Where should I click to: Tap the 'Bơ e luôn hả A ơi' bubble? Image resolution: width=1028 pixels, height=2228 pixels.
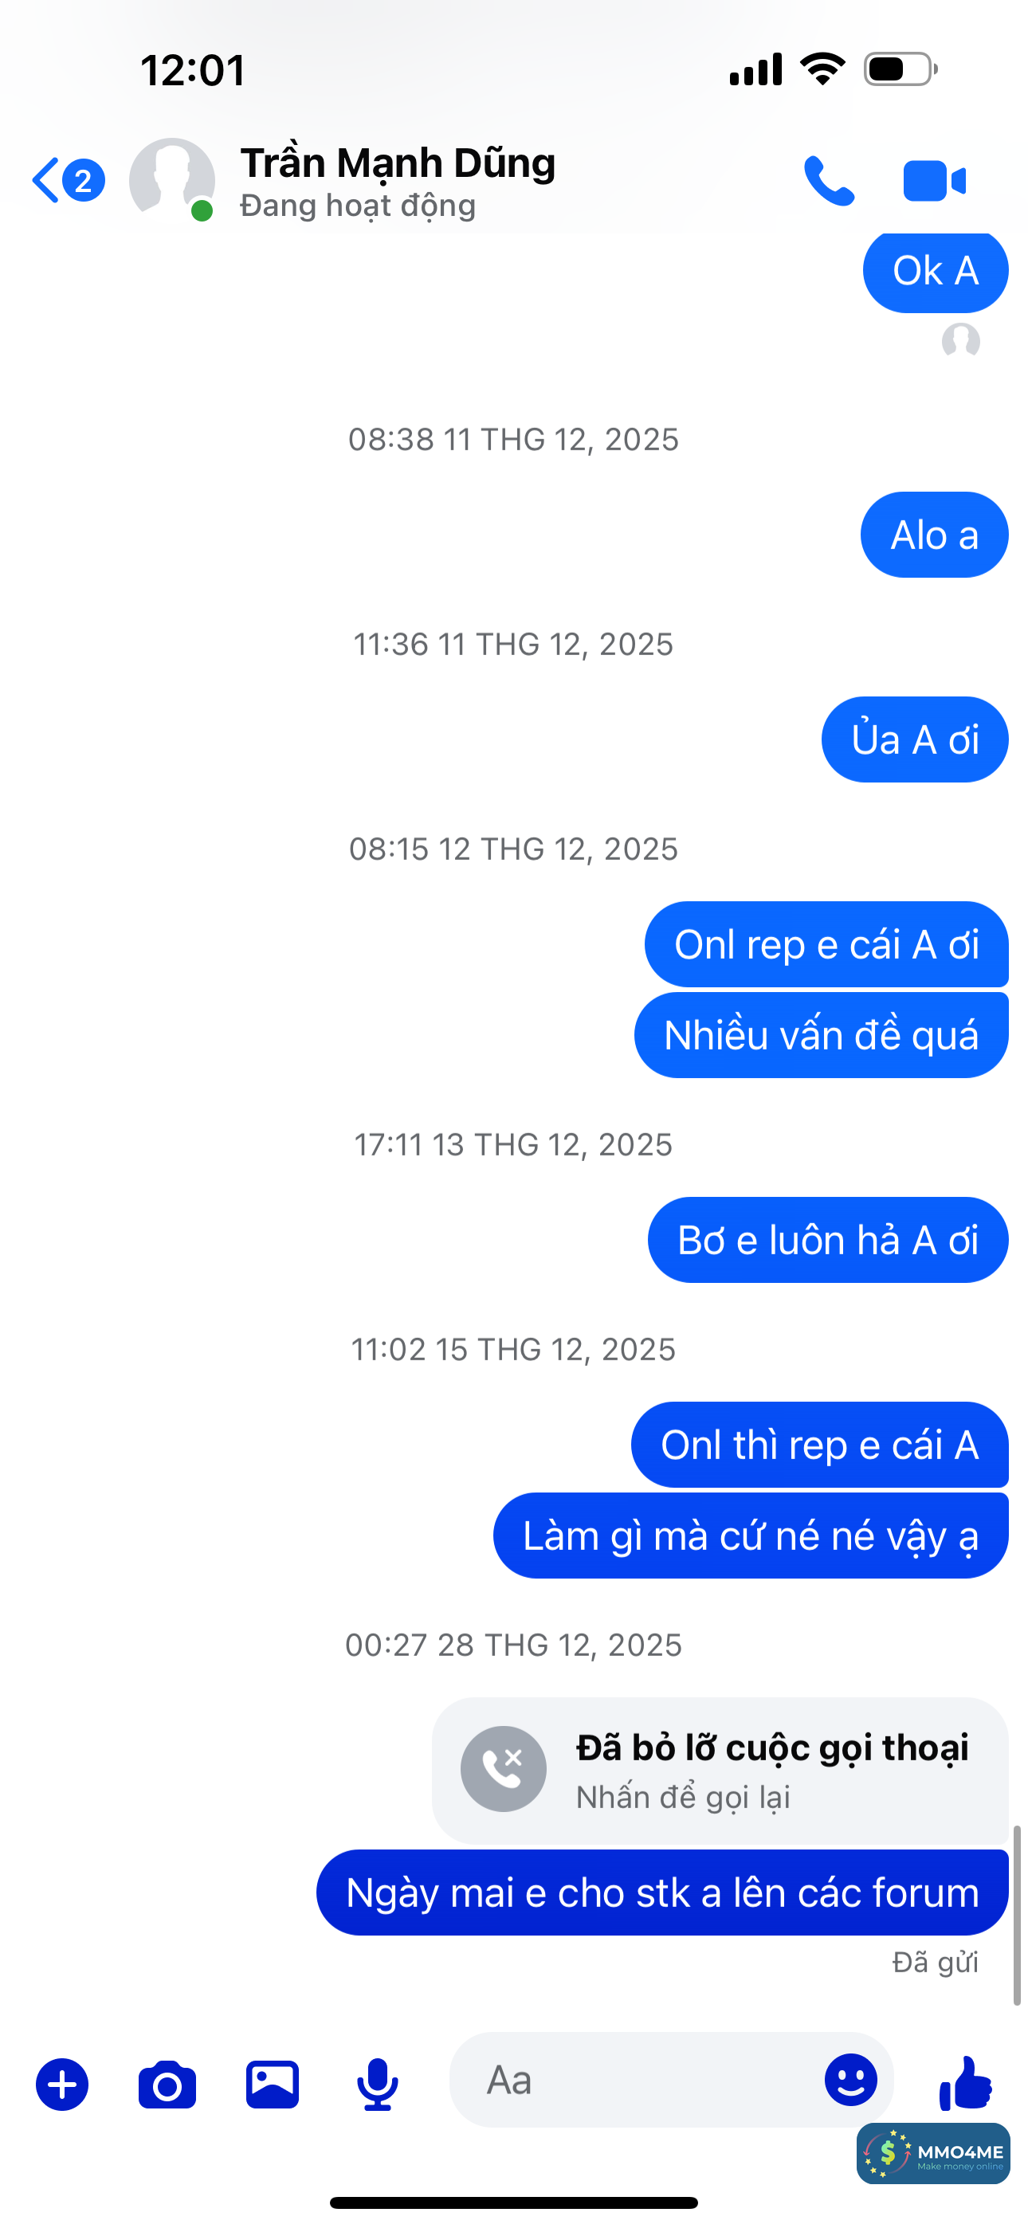tap(828, 1239)
